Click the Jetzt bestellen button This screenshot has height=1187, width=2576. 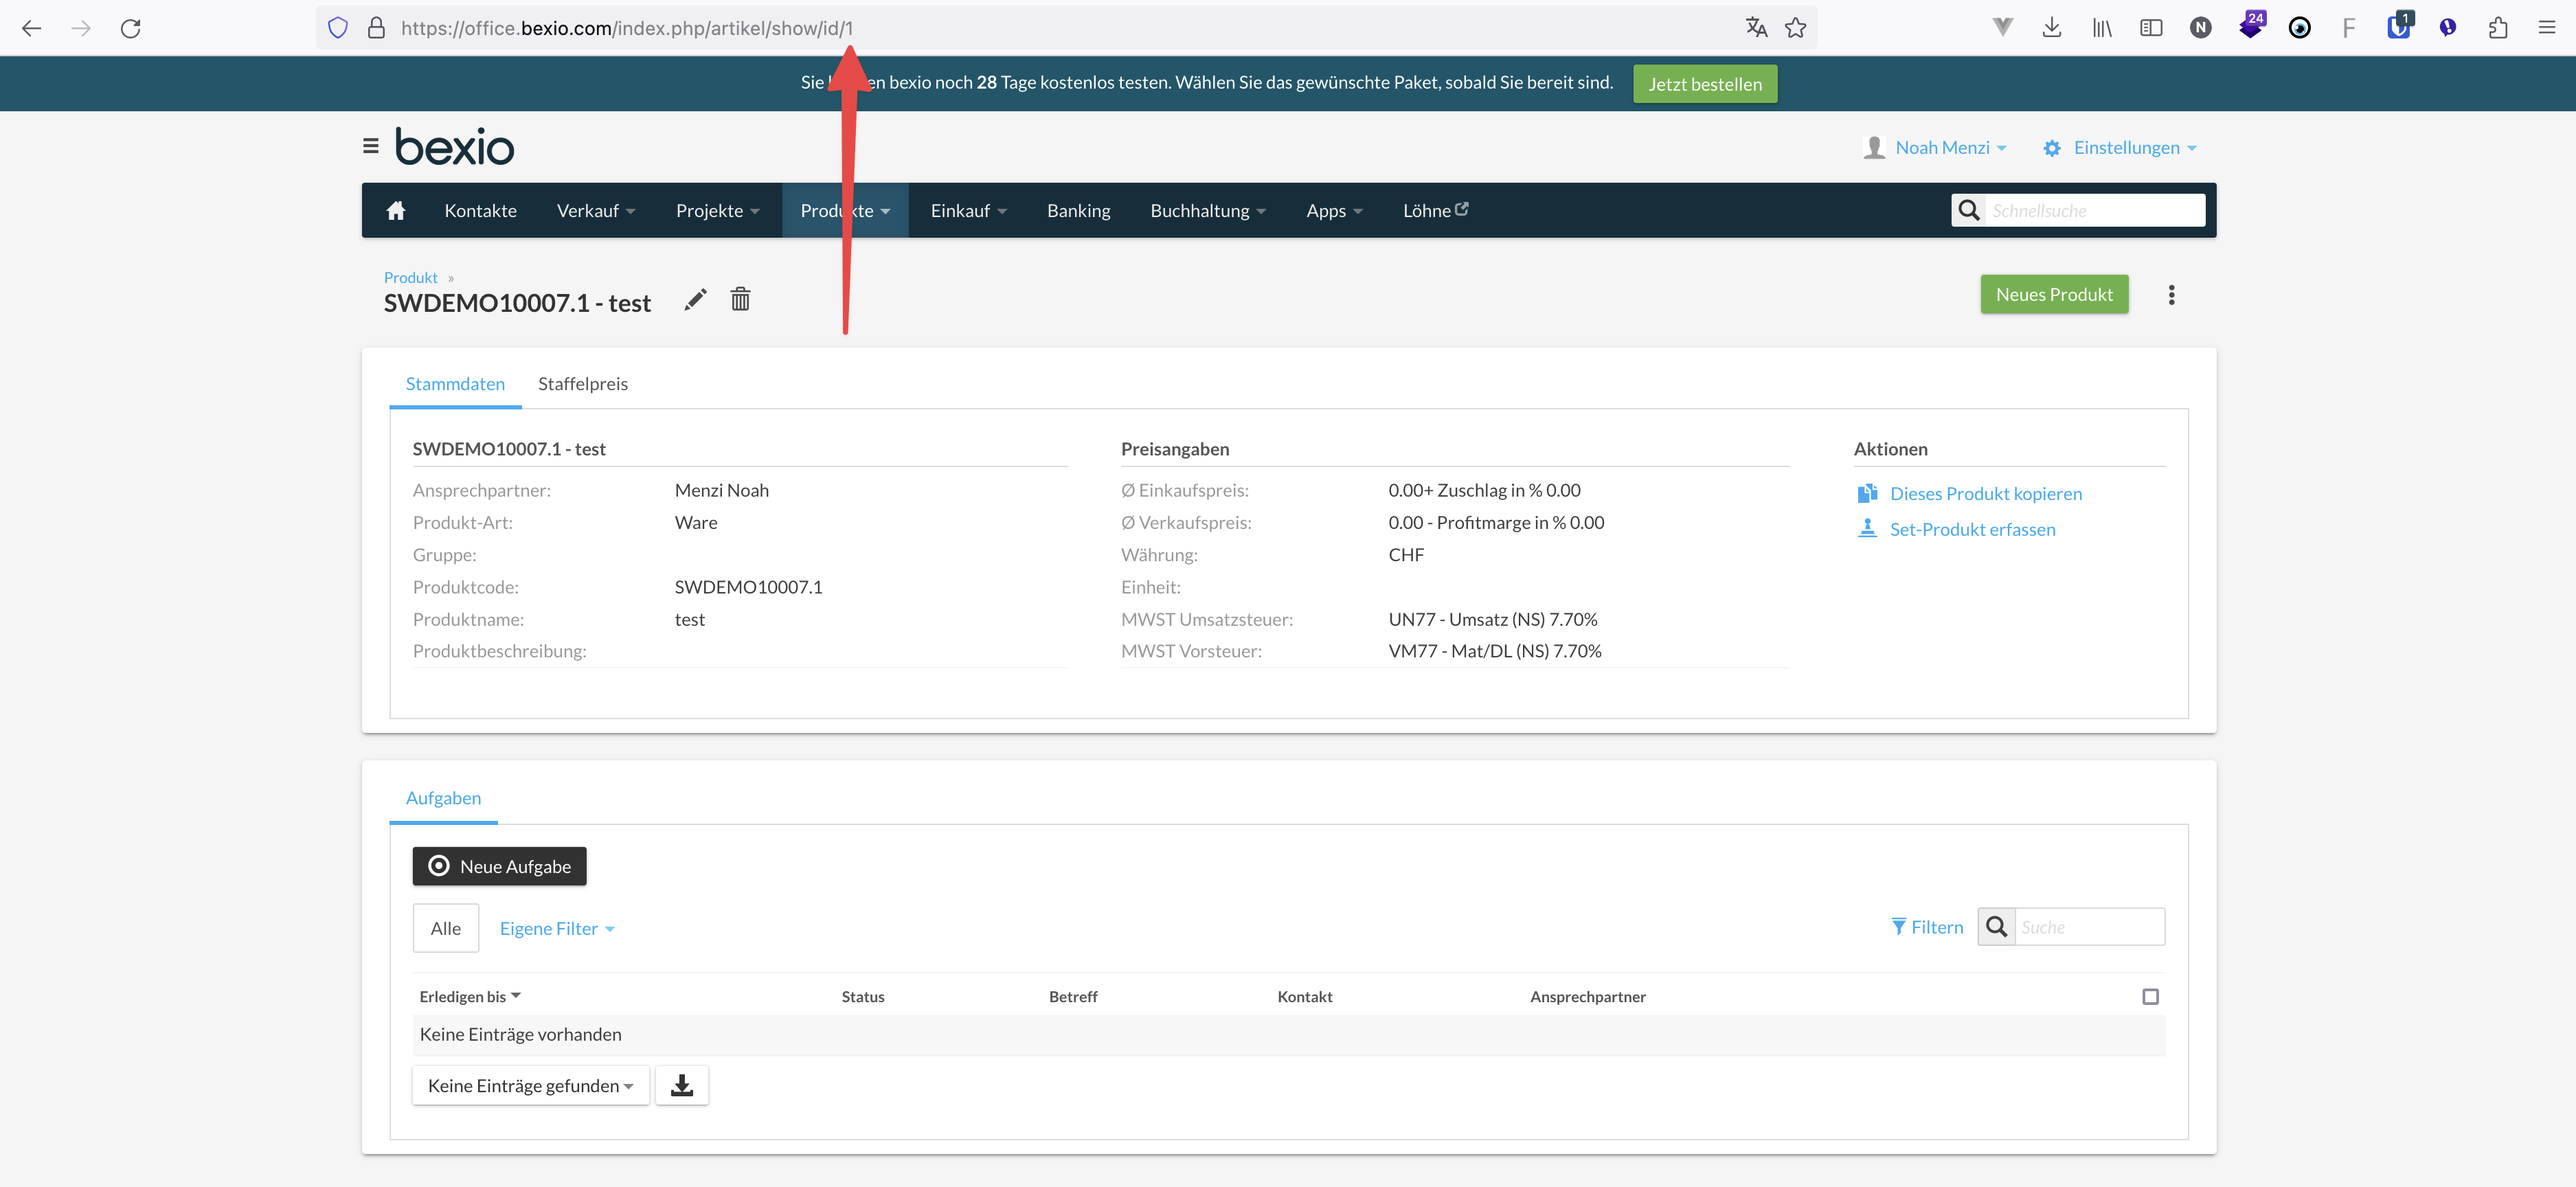point(1704,83)
